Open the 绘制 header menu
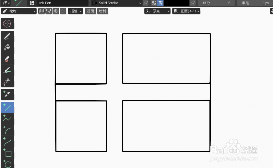Image resolution: width=273 pixels, height=168 pixels. (102, 11)
